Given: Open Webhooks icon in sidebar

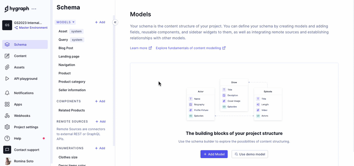Looking at the screenshot, I should 7,116.
